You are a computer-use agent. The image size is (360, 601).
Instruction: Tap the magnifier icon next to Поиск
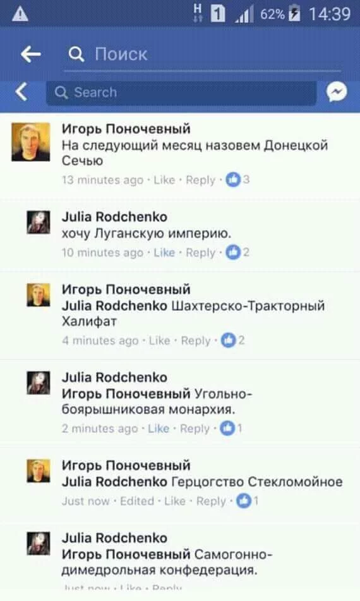76,54
